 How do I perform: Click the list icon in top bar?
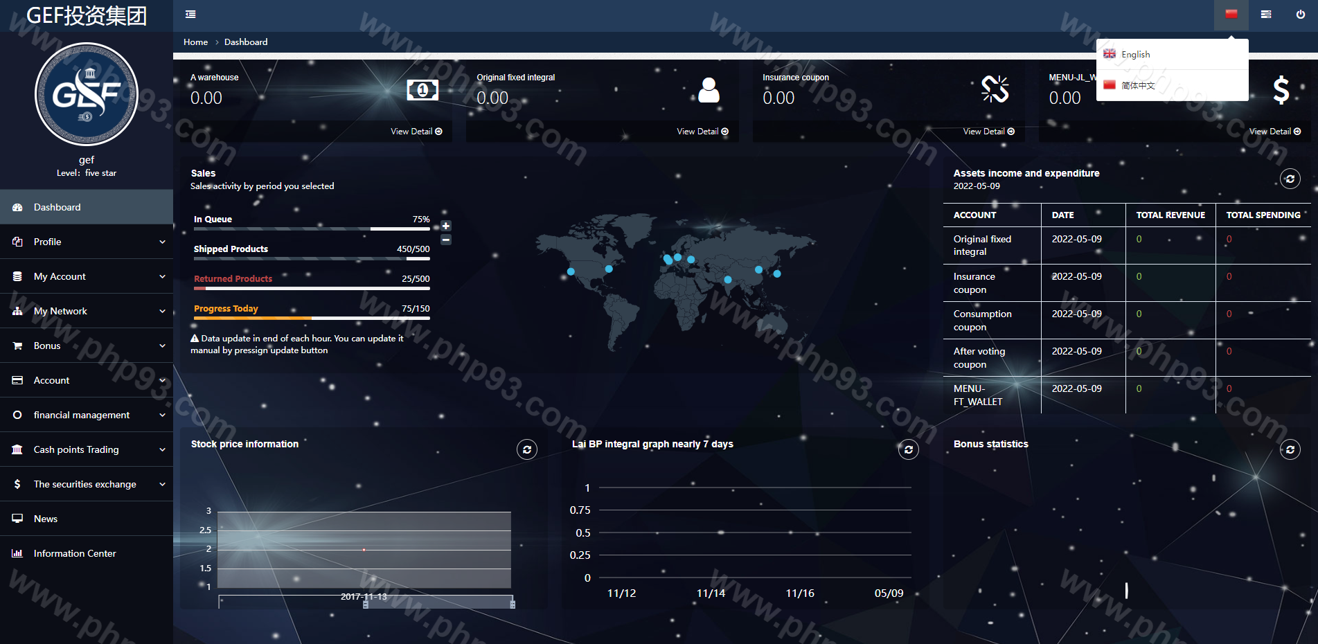(1265, 15)
